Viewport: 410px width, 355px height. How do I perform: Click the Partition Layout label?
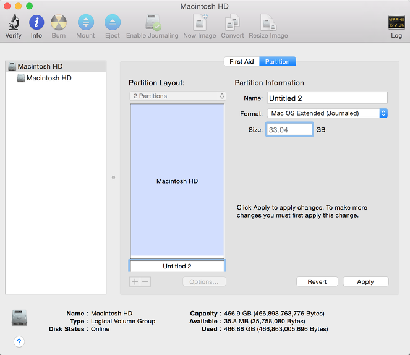[156, 83]
